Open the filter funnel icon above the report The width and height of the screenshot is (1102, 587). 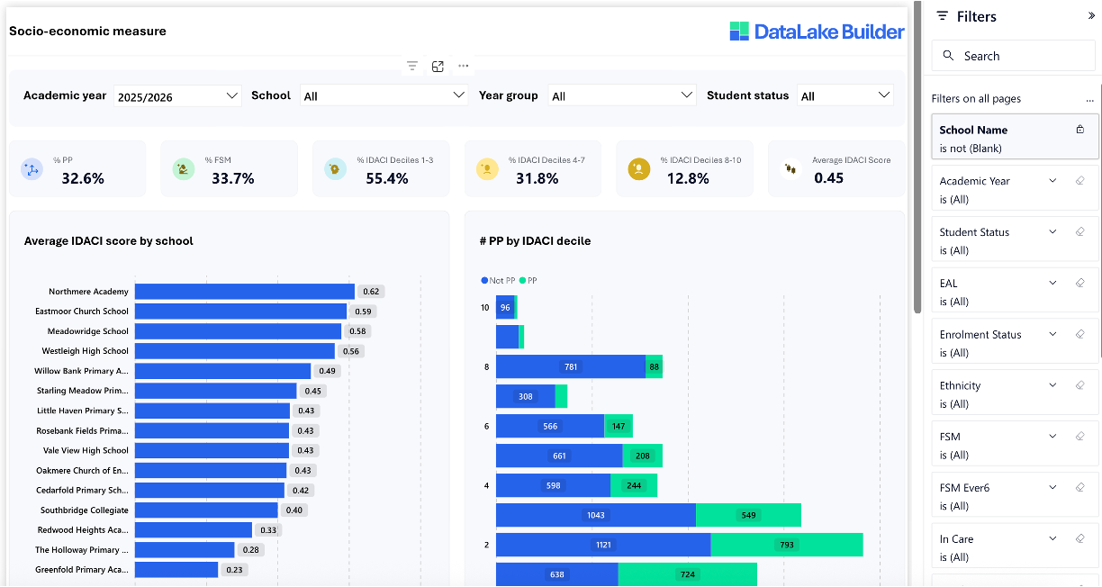click(412, 66)
